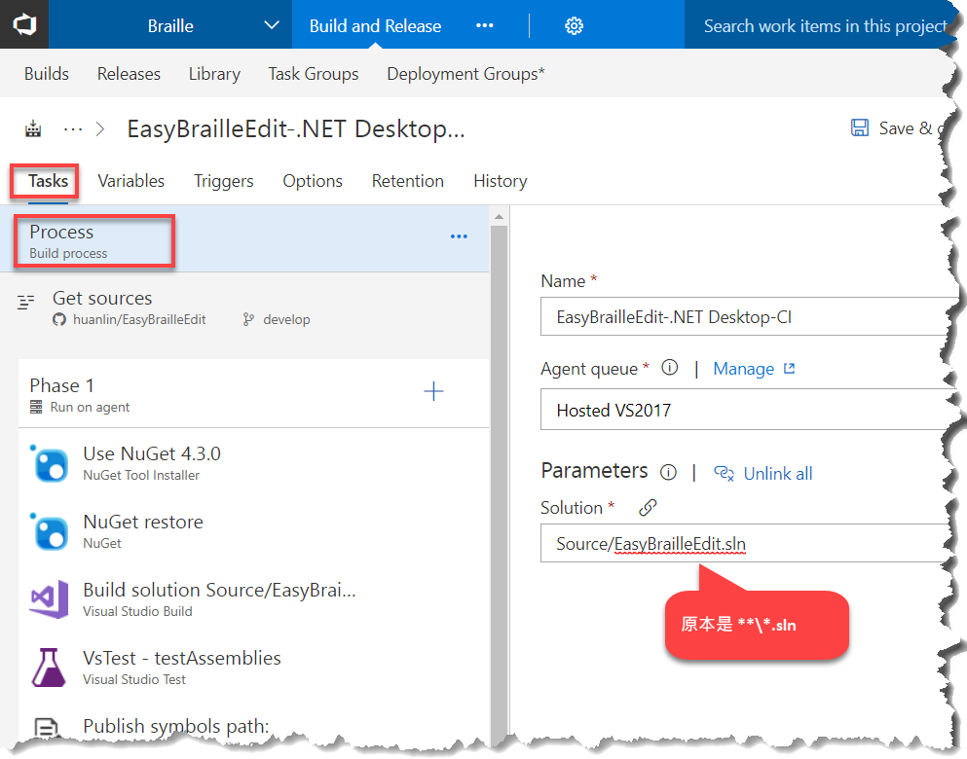Click the unlink chain icon beside Unlink all

pos(724,473)
